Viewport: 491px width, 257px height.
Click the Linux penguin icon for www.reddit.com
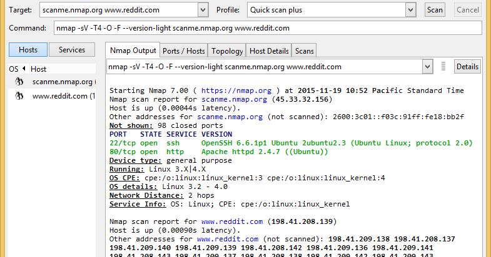(19, 96)
